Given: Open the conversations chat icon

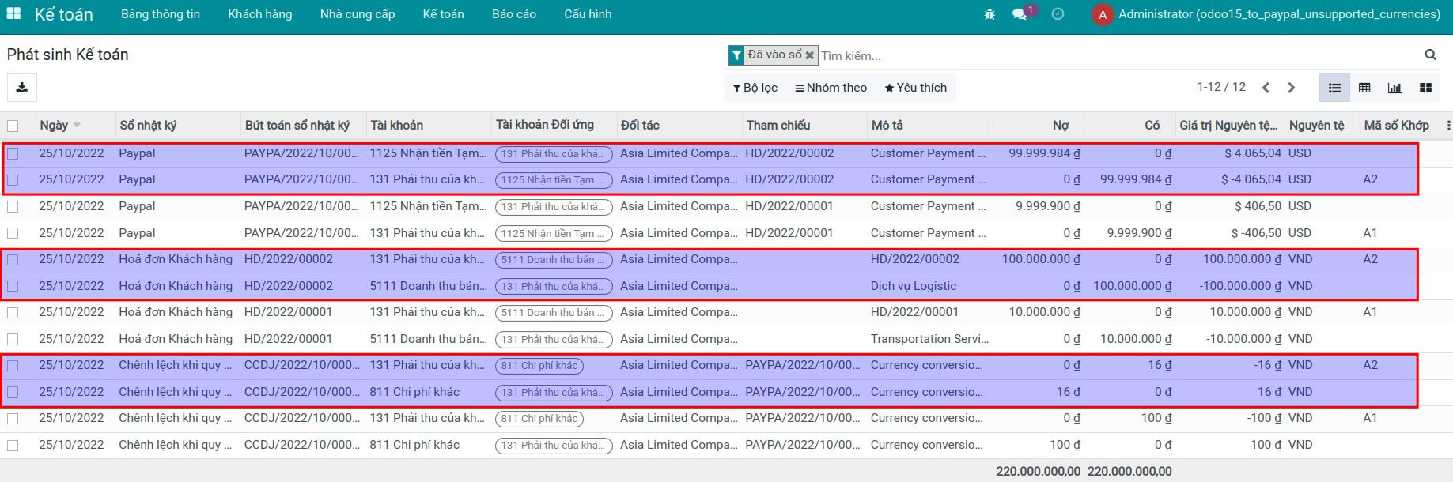Looking at the screenshot, I should click(1020, 14).
